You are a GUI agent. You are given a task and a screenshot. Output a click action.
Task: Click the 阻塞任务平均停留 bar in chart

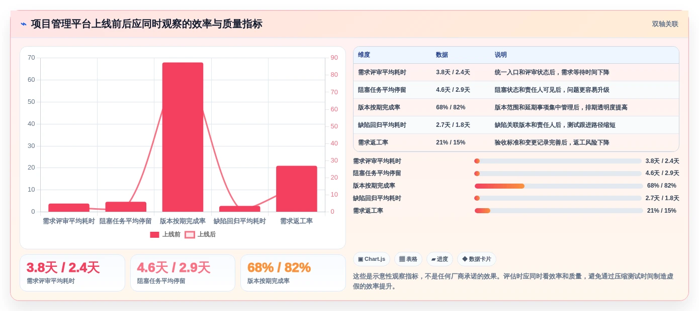coord(126,207)
